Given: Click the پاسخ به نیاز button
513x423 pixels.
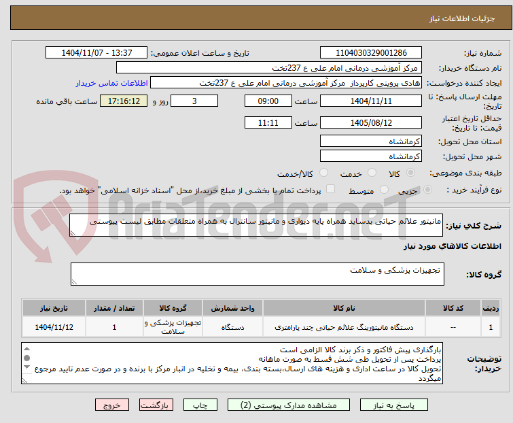Looking at the screenshot, I should (393, 405).
